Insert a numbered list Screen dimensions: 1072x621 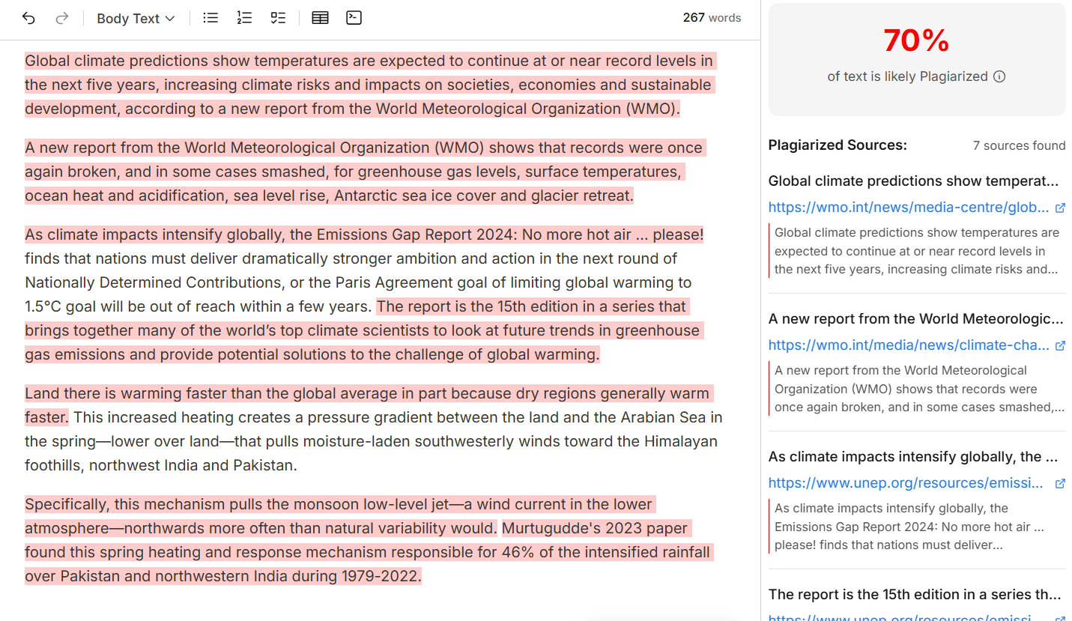(244, 18)
